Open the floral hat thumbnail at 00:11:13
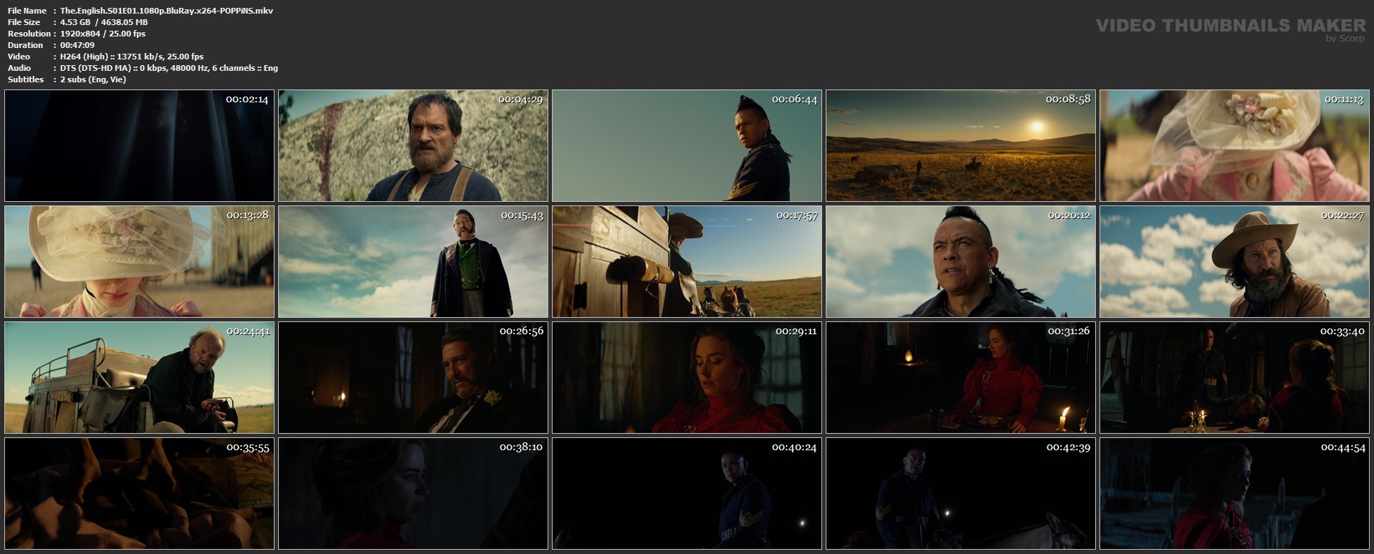1374x554 pixels. (1234, 145)
